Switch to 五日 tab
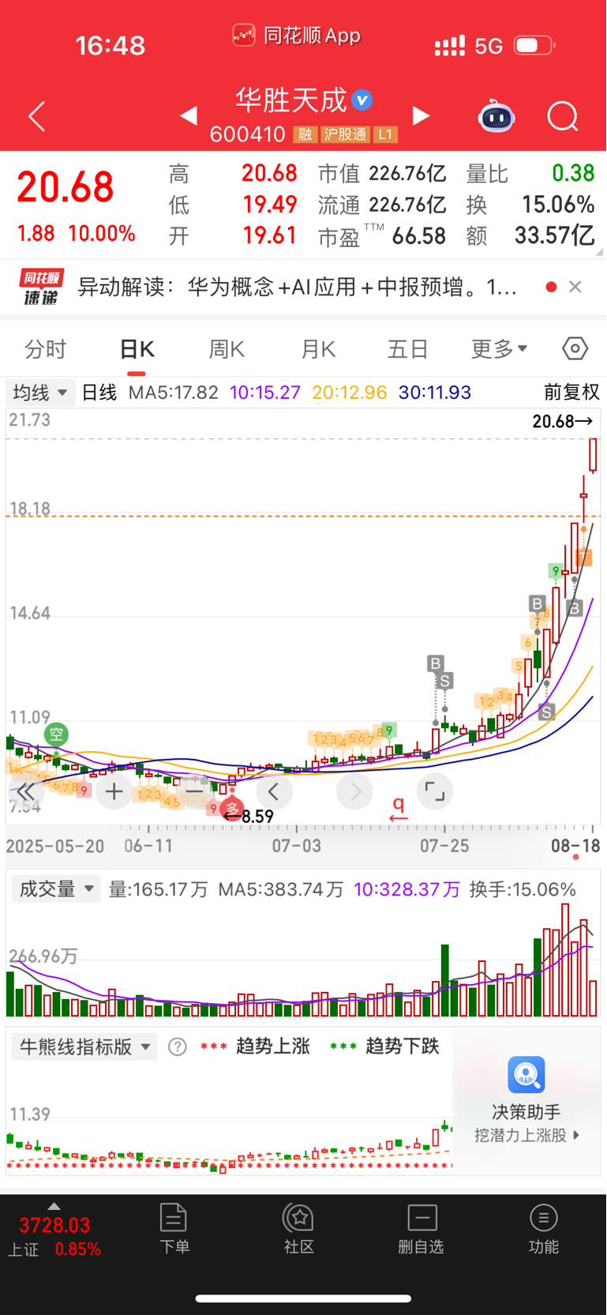The height and width of the screenshot is (1315, 607). [x=408, y=349]
